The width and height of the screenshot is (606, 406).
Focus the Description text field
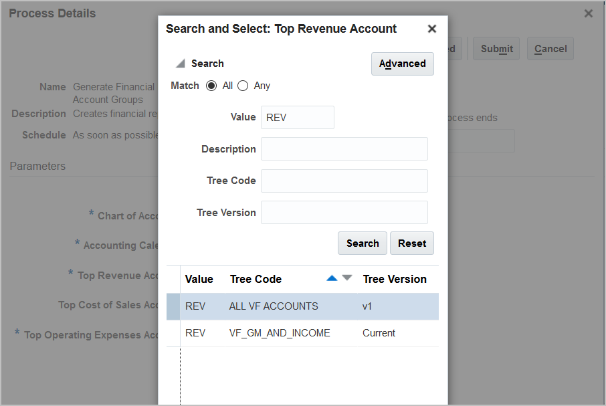[x=344, y=149]
